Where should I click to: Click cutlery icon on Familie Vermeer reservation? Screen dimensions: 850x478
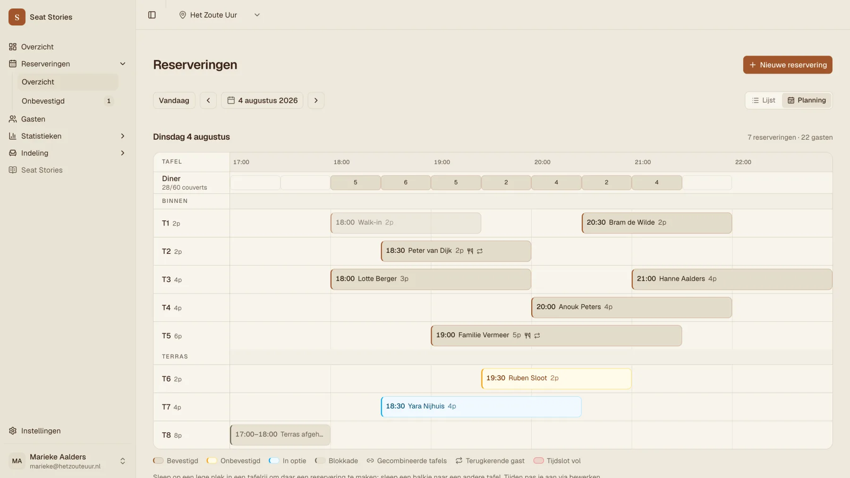[527, 335]
